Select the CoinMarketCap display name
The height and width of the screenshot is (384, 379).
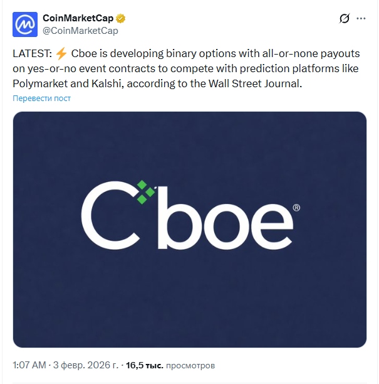point(78,18)
